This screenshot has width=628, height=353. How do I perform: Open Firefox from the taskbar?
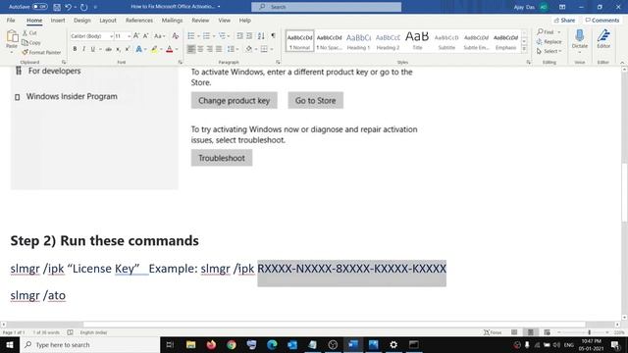pos(212,344)
